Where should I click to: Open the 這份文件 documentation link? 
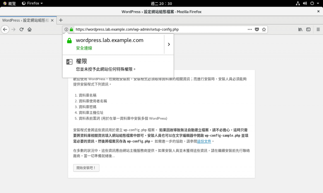204,141
